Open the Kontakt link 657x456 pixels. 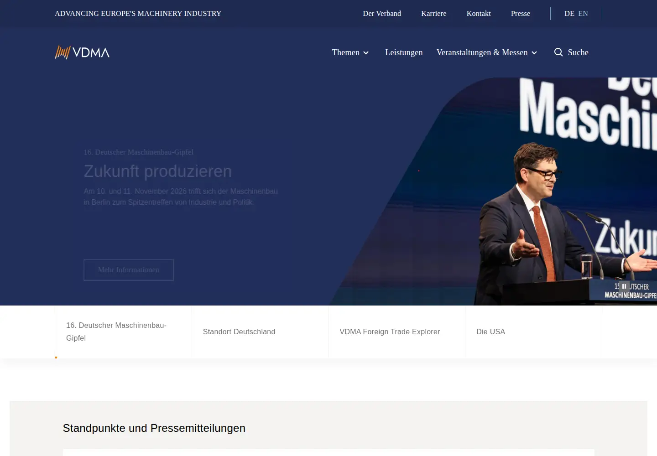(479, 14)
